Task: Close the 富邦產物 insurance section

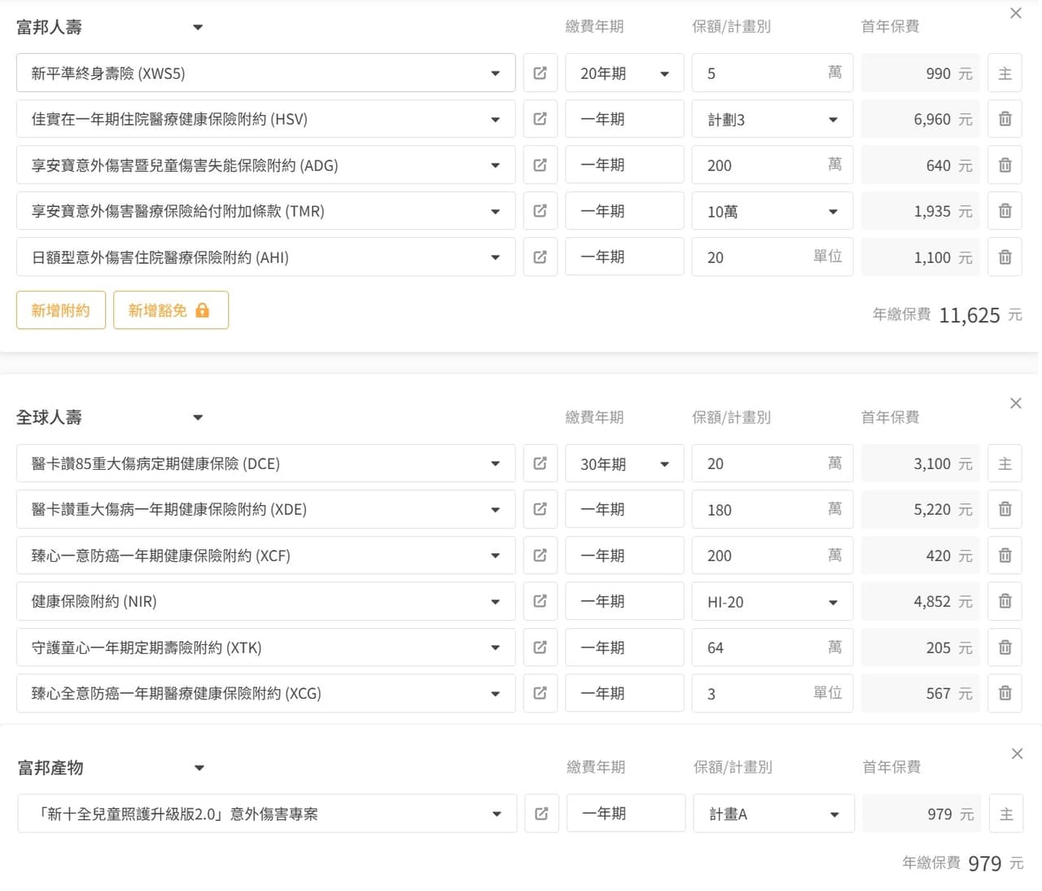Action: pyautogui.click(x=1017, y=754)
